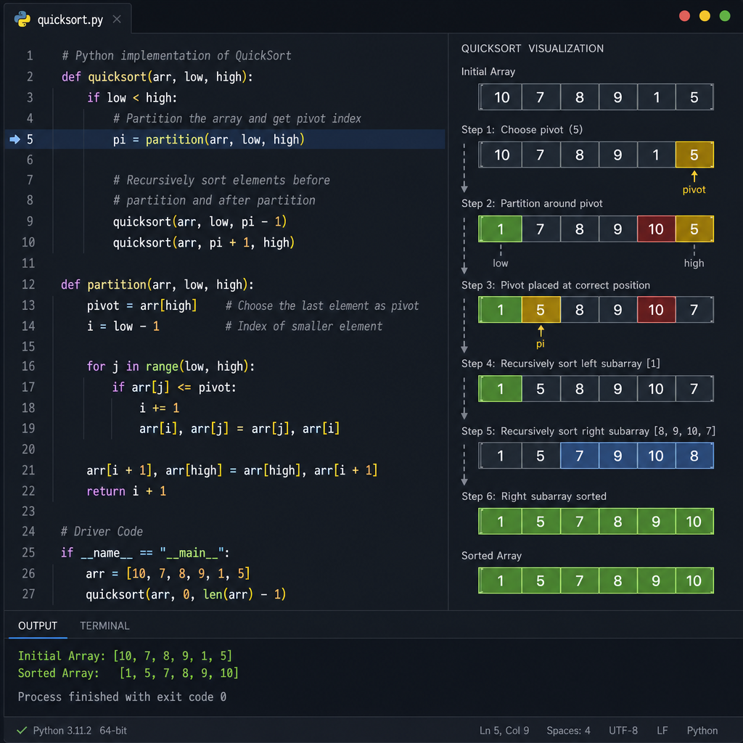Click the green cell 1 in Step 4
743x743 pixels.
(501, 389)
